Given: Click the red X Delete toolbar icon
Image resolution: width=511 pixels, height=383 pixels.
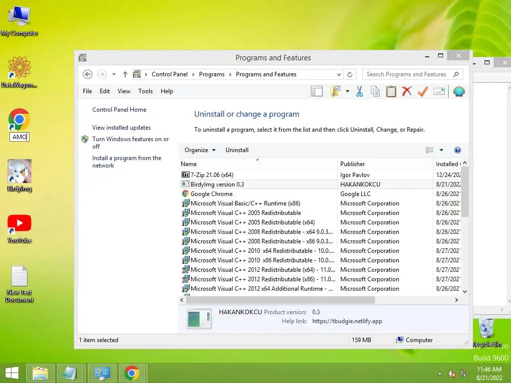Looking at the screenshot, I should (x=407, y=92).
